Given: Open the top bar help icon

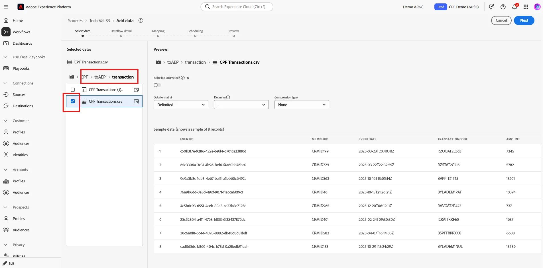Looking at the screenshot, I should pos(503,7).
